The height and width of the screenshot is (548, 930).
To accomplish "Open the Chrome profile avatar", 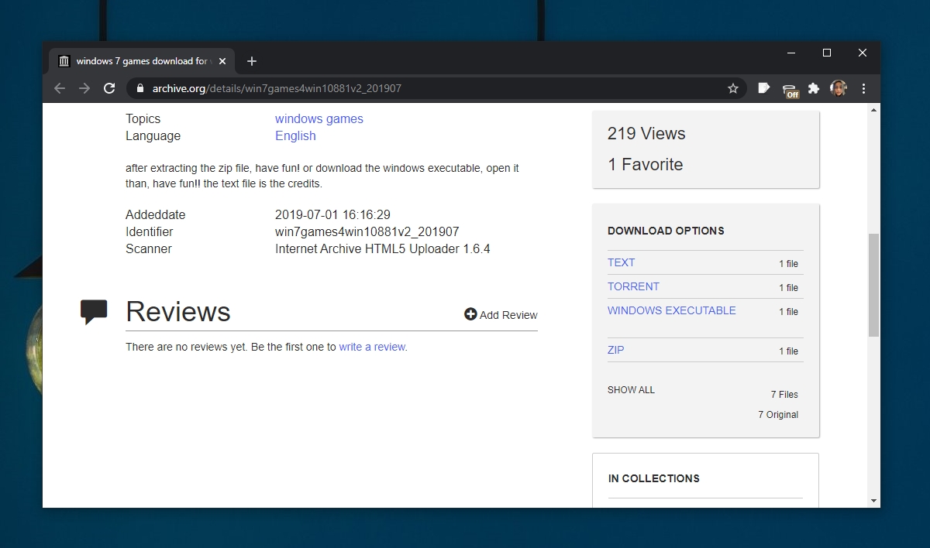I will [x=839, y=88].
